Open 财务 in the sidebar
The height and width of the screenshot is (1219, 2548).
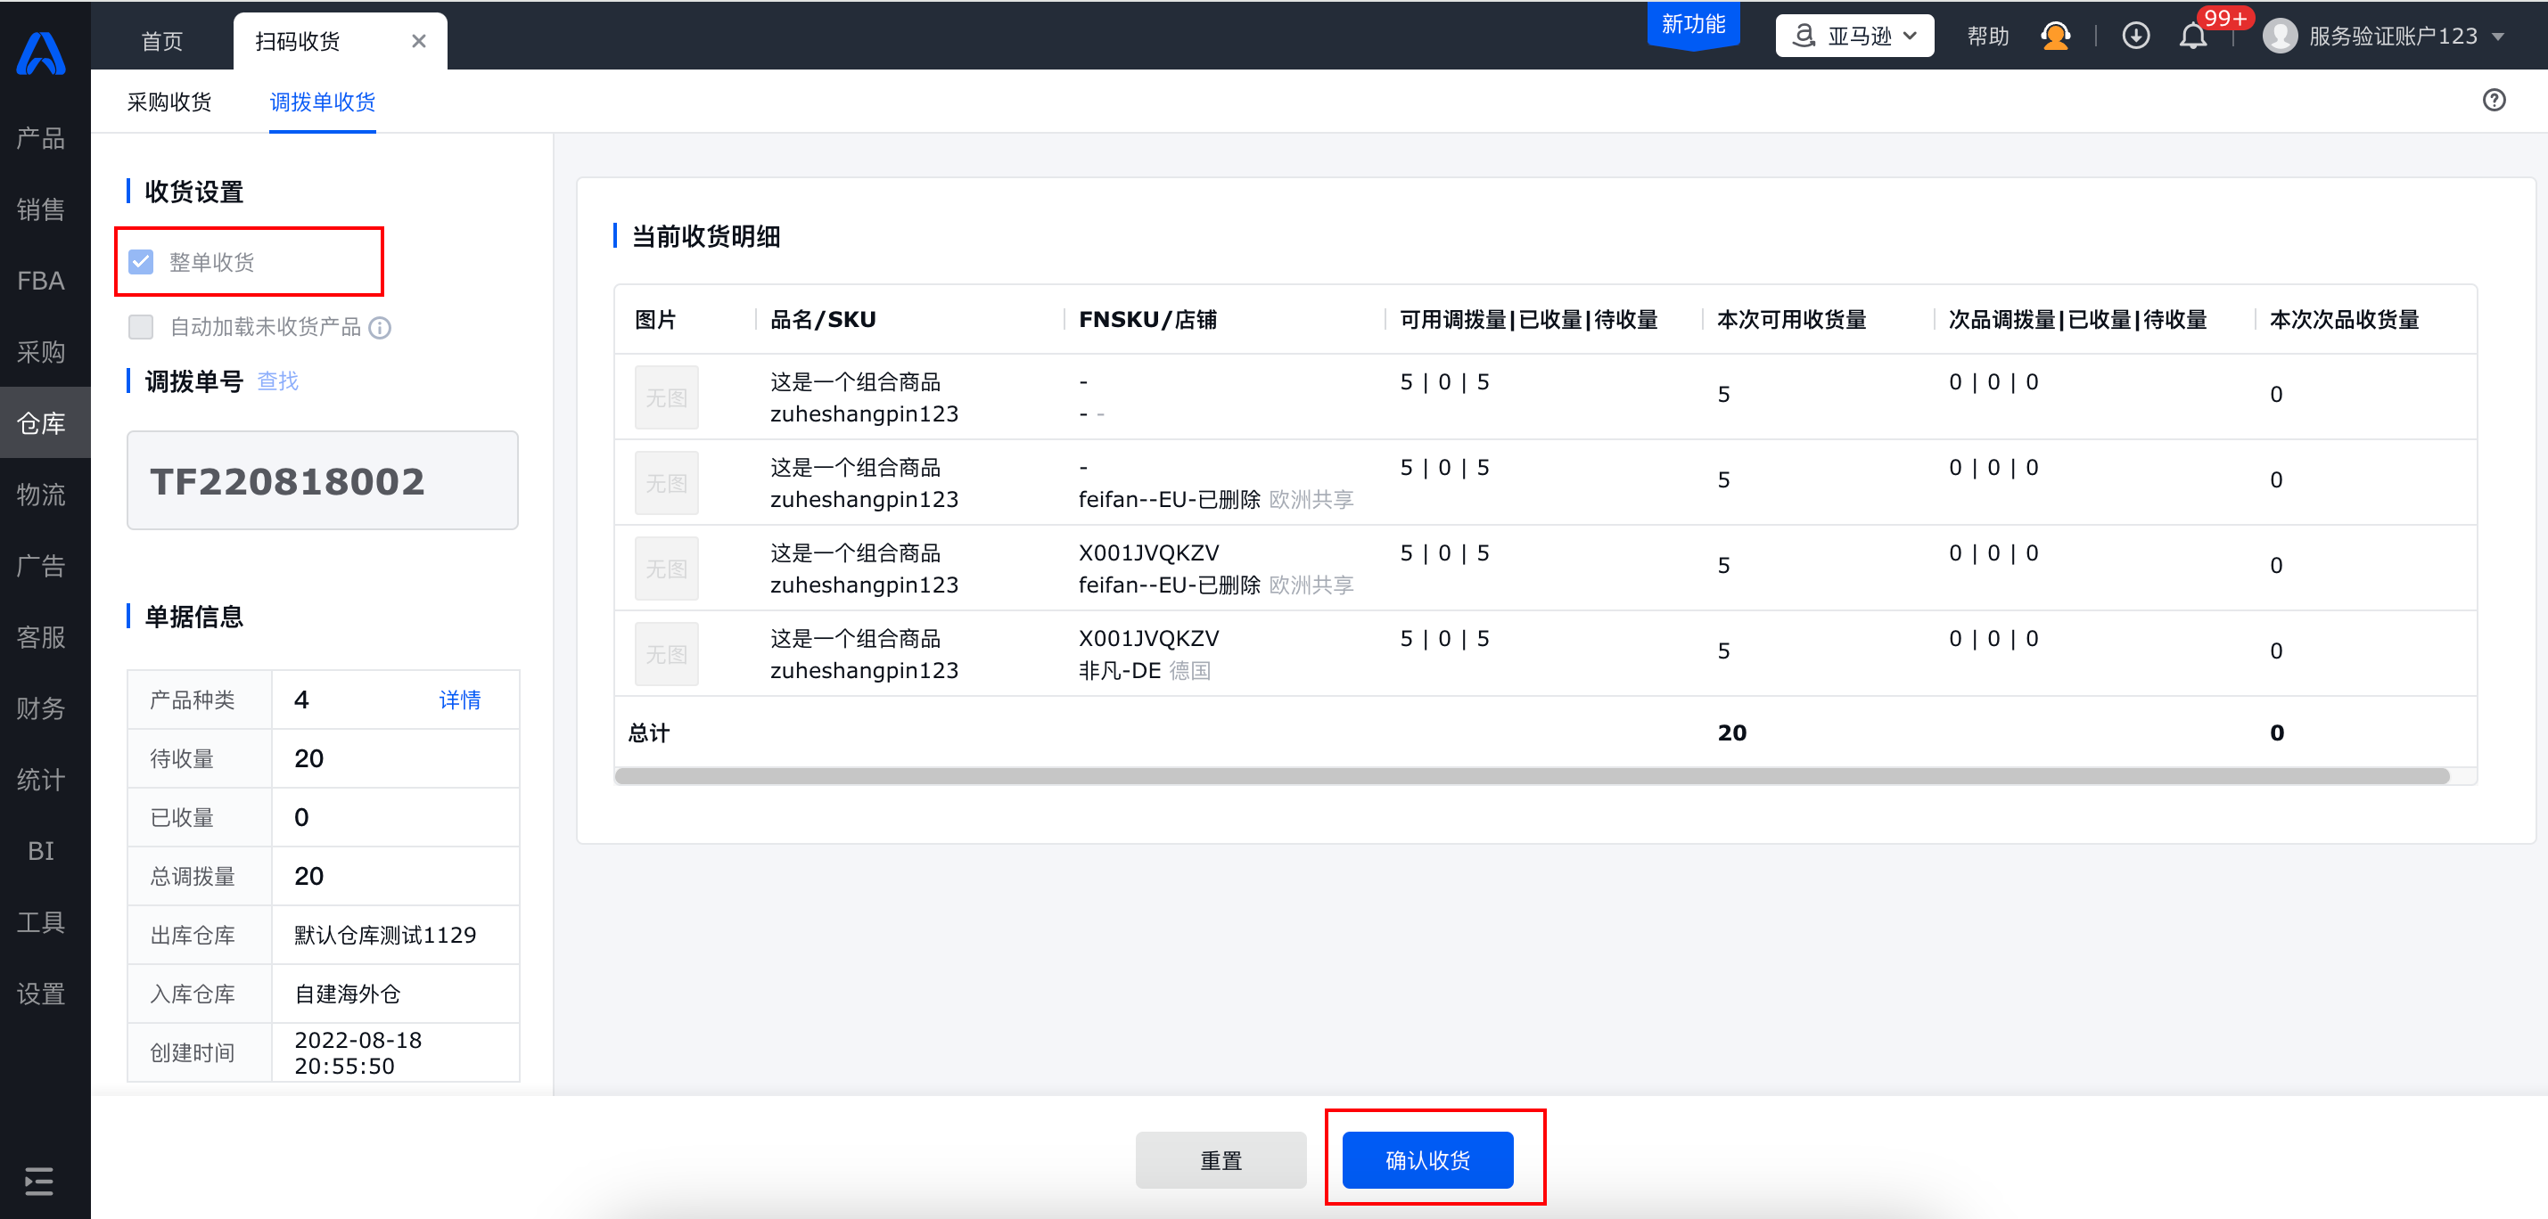[x=40, y=708]
